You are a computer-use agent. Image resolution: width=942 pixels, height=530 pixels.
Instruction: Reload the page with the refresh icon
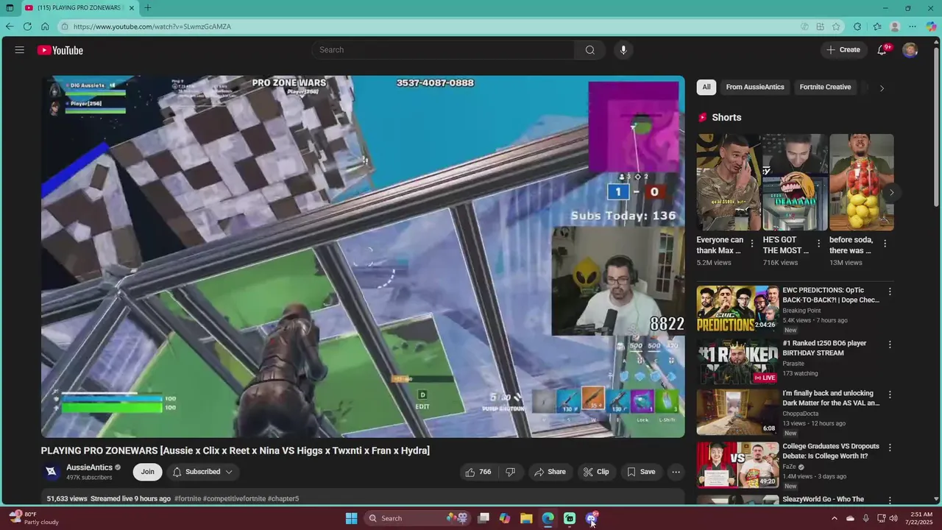[27, 26]
